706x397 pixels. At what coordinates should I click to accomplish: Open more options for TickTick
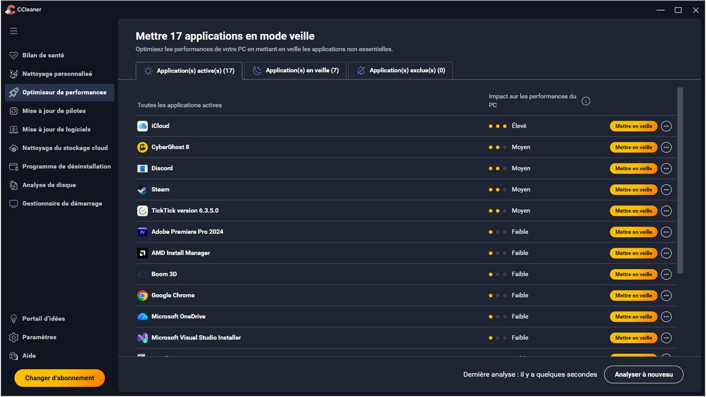pyautogui.click(x=666, y=211)
